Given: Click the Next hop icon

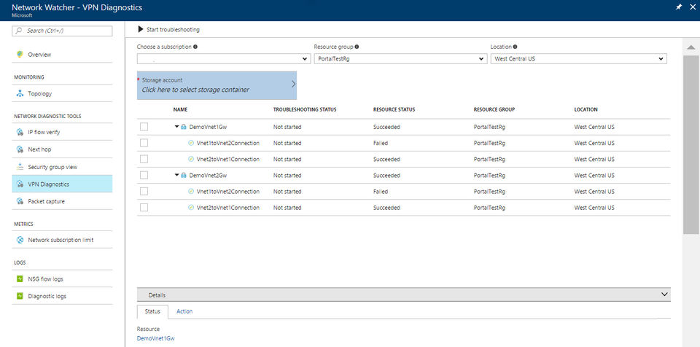Looking at the screenshot, I should (x=20, y=149).
